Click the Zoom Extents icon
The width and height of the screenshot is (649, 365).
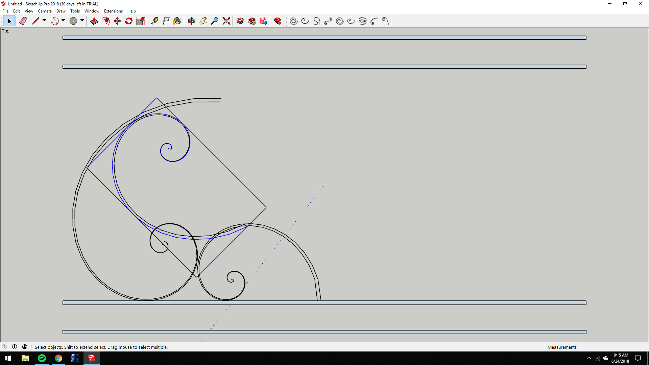[x=226, y=21]
